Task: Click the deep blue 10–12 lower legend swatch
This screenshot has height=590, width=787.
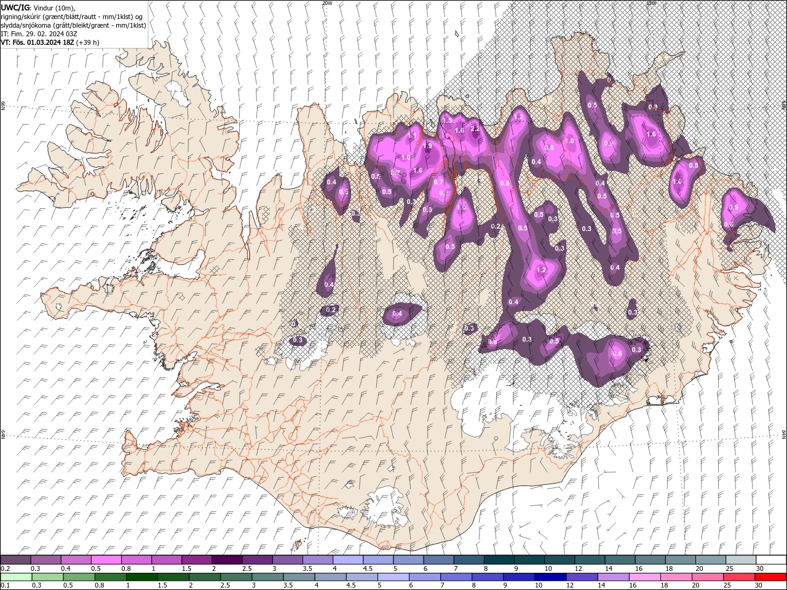Action: tap(550, 576)
